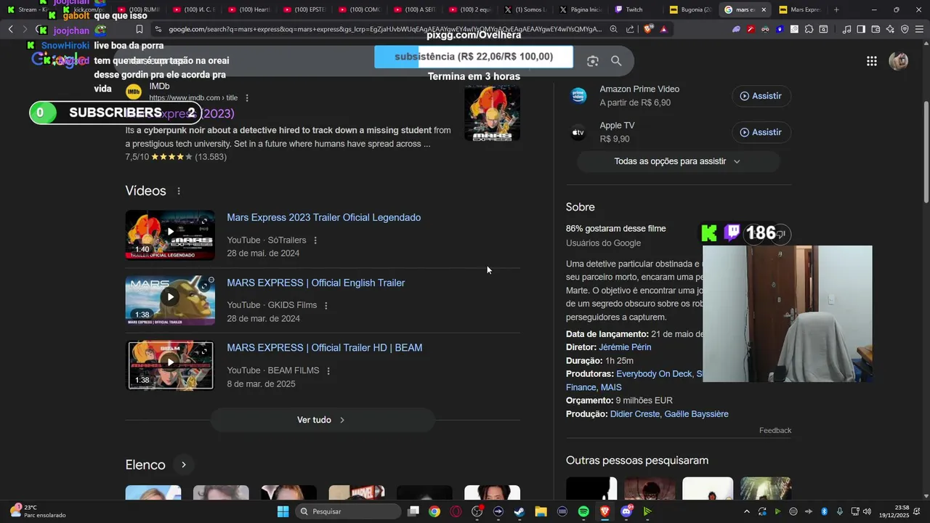Click Assistir for Amazon Prime Video
Image resolution: width=930 pixels, height=523 pixels.
coord(761,96)
